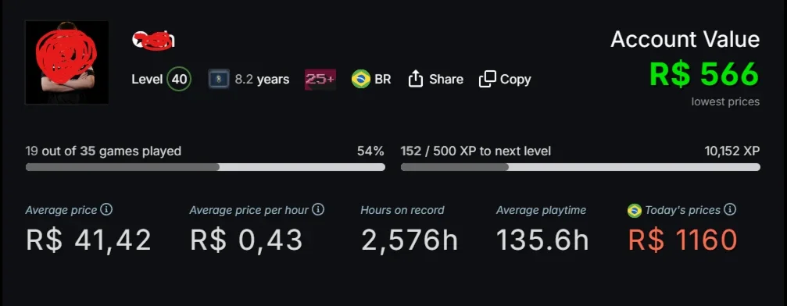
Task: Click the lowest prices label
Action: (725, 101)
